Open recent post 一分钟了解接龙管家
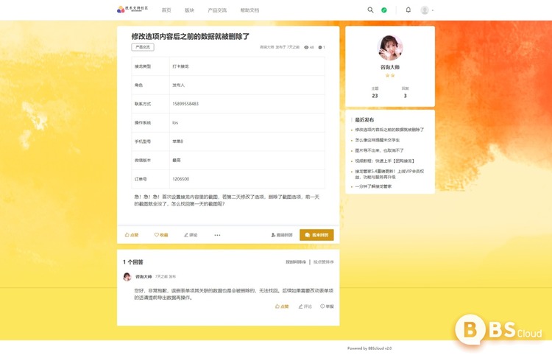This screenshot has height=358, width=552. (x=373, y=186)
